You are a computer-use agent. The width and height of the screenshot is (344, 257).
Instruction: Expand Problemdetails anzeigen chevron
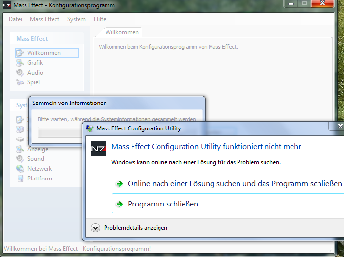tap(96, 228)
